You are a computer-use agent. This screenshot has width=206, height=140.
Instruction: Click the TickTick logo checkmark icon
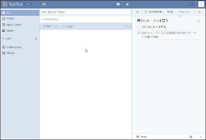pyautogui.click(x=5, y=4)
